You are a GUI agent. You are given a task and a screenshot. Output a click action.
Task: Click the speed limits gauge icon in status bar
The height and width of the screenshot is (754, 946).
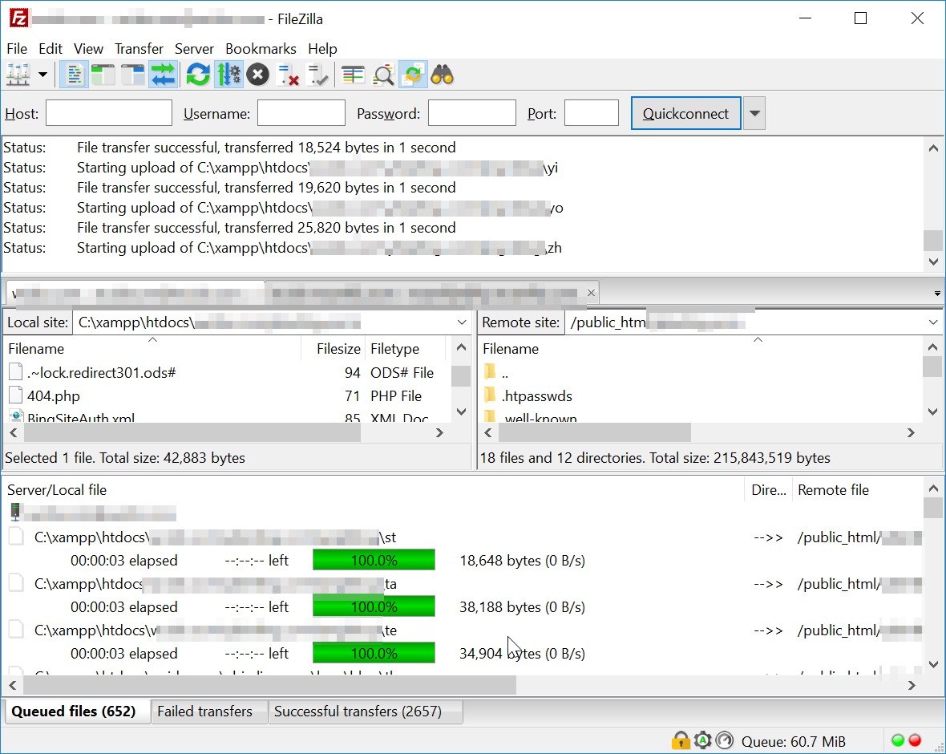725,740
